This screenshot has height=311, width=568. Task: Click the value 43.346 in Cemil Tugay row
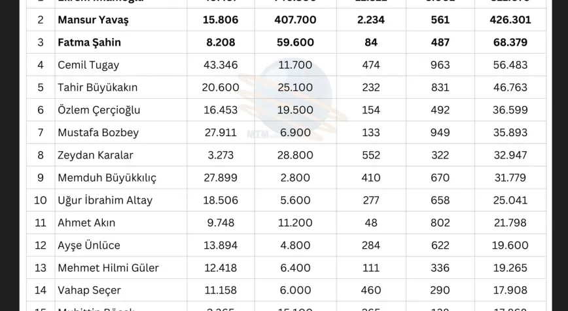tap(221, 65)
